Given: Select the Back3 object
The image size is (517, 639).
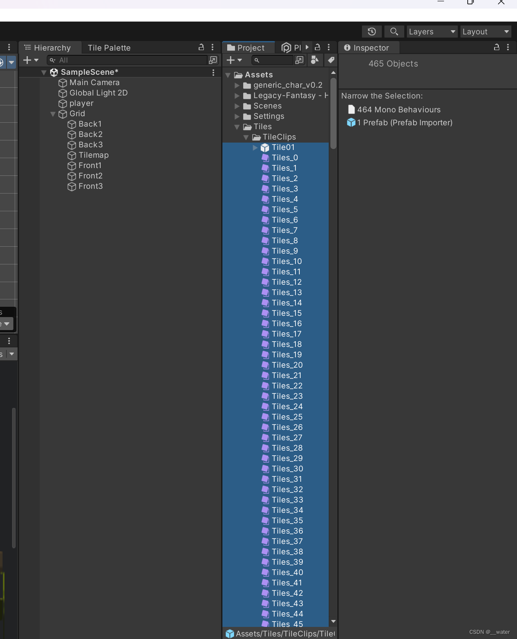Looking at the screenshot, I should point(90,145).
